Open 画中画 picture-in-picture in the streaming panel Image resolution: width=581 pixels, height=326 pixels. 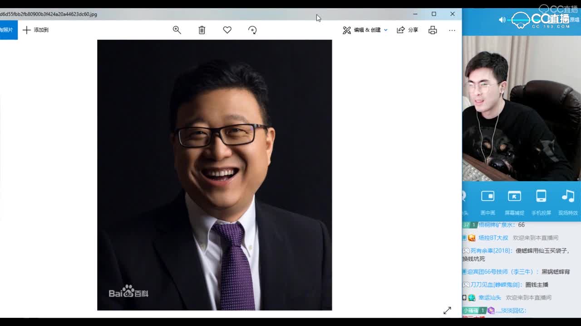point(488,199)
